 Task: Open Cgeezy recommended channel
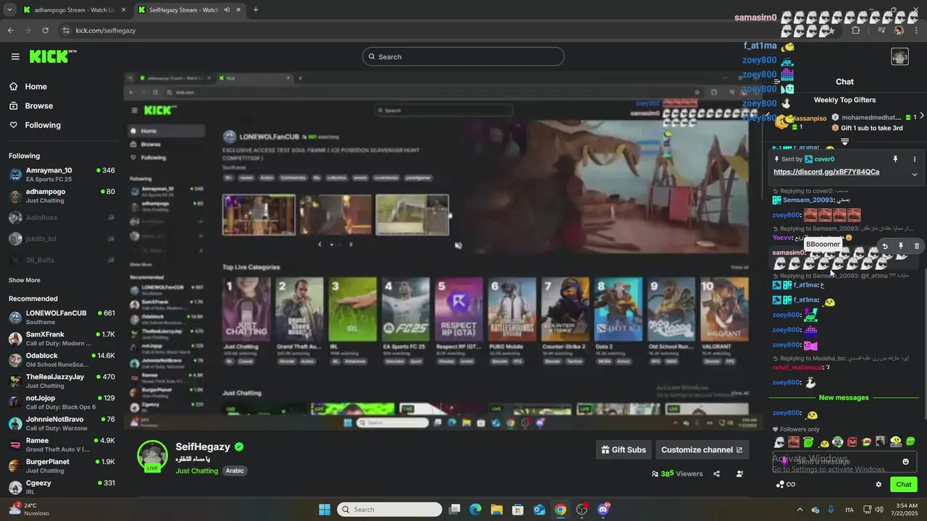point(62,487)
